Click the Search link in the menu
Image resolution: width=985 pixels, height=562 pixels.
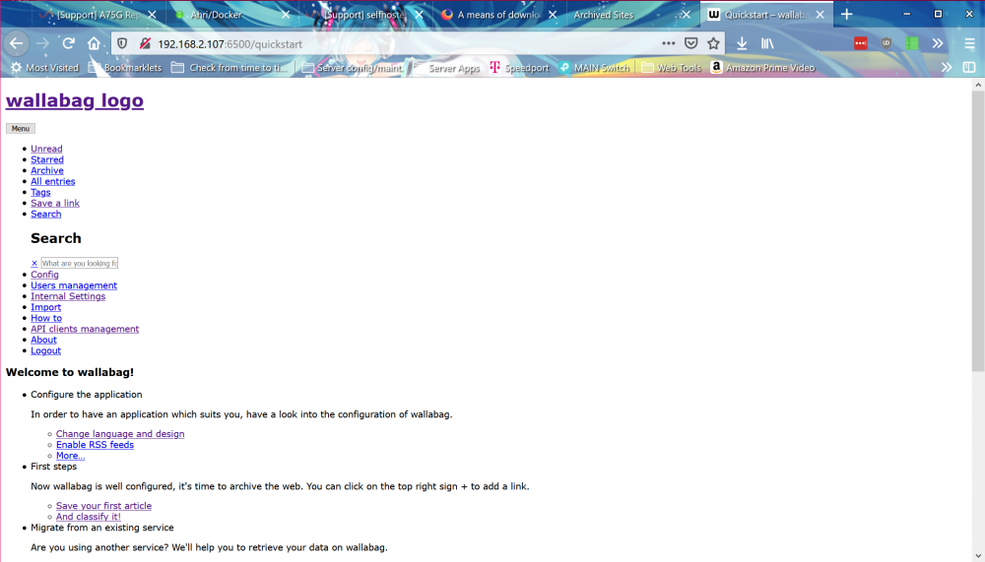[46, 215]
